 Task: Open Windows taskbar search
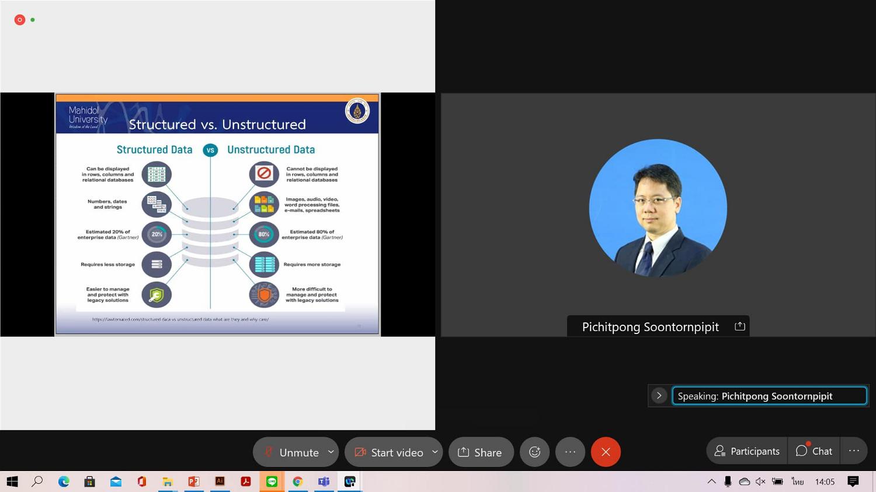[37, 482]
